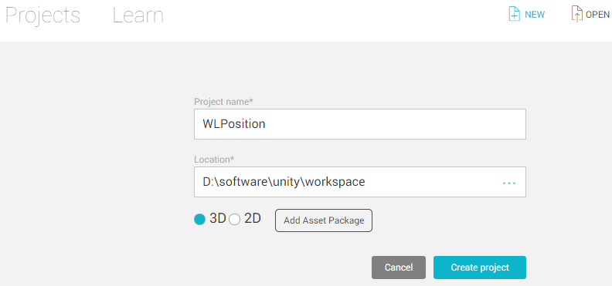Click the D:\software\unity\workspace path text
612x286 pixels.
(284, 182)
